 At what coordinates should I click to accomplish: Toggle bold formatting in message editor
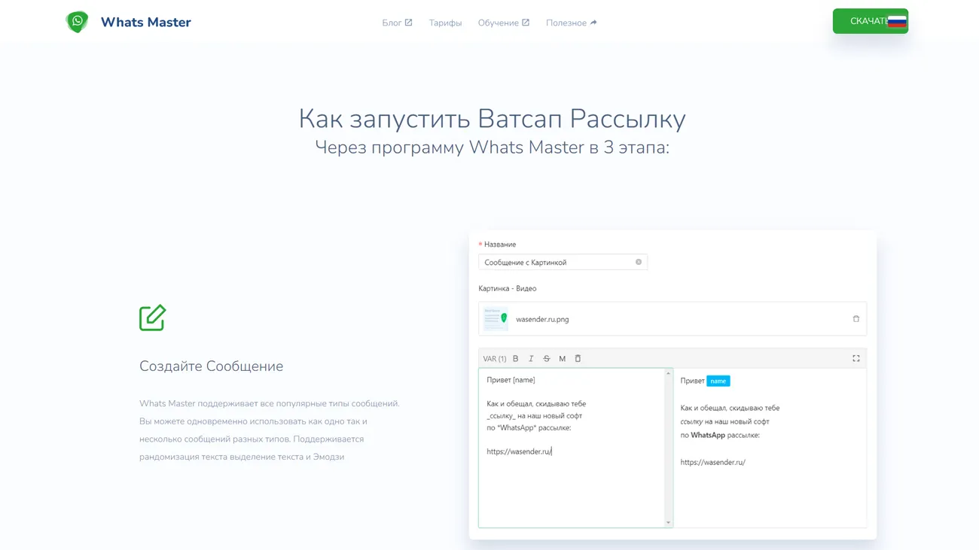tap(516, 359)
